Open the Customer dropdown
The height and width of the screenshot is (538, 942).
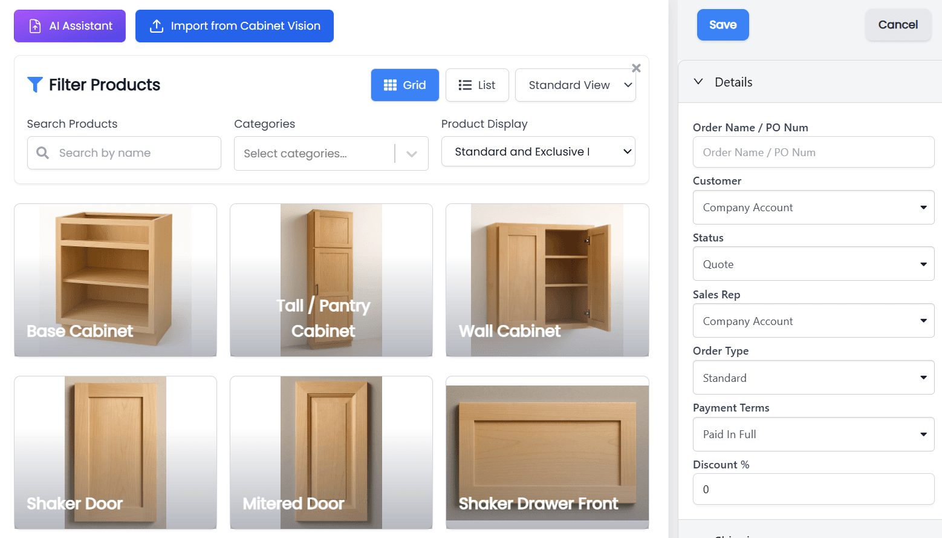tap(813, 207)
